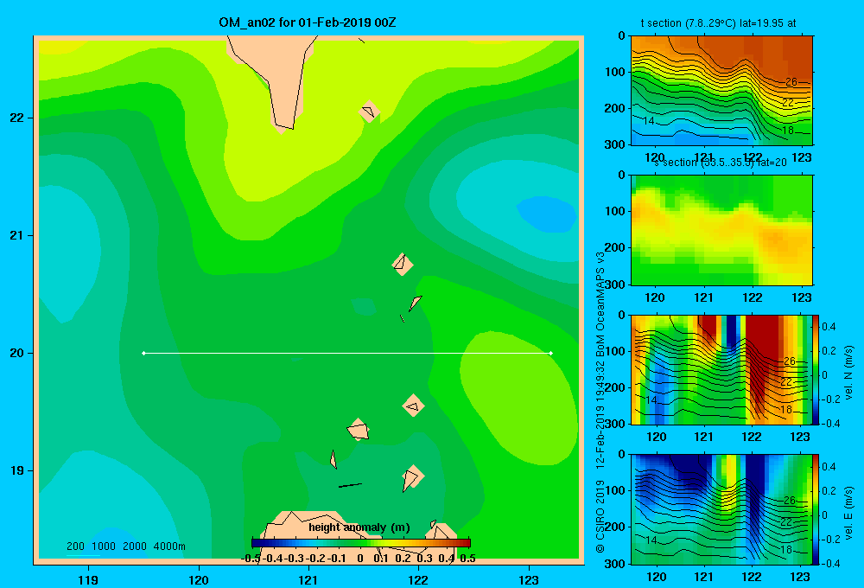Click depth tick "200" of salinity section
The image size is (864, 588).
615,247
